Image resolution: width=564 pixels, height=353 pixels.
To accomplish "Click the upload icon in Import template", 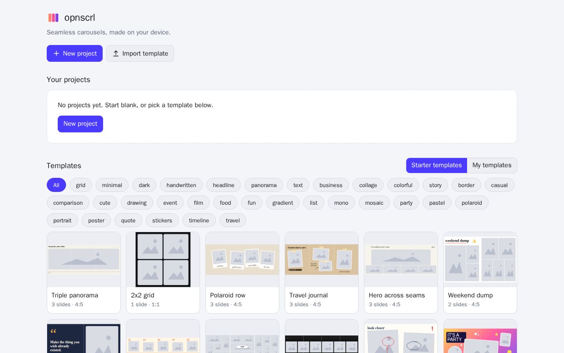I will 116,53.
